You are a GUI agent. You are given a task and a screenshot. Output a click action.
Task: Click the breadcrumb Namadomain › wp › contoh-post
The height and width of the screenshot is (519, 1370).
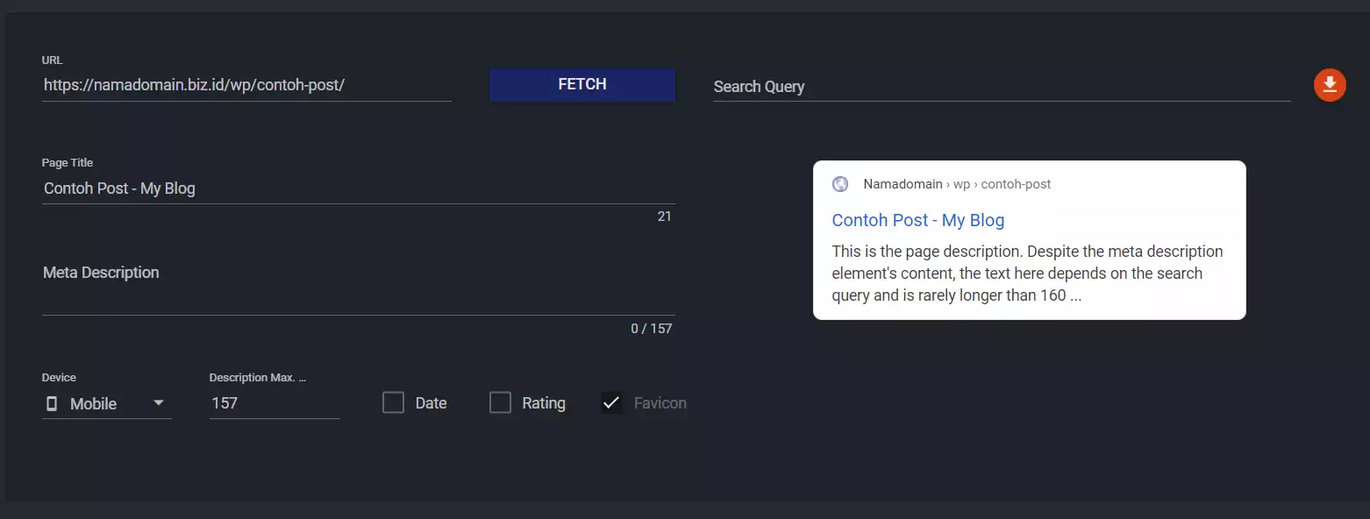(x=957, y=184)
